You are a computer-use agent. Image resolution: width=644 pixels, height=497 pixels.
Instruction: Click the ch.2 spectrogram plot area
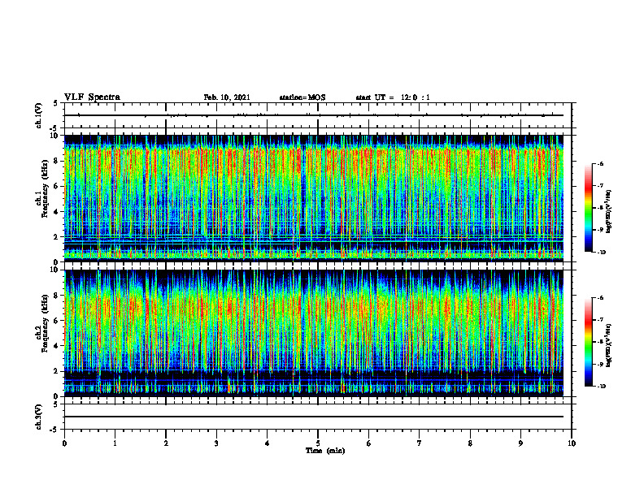314,333
